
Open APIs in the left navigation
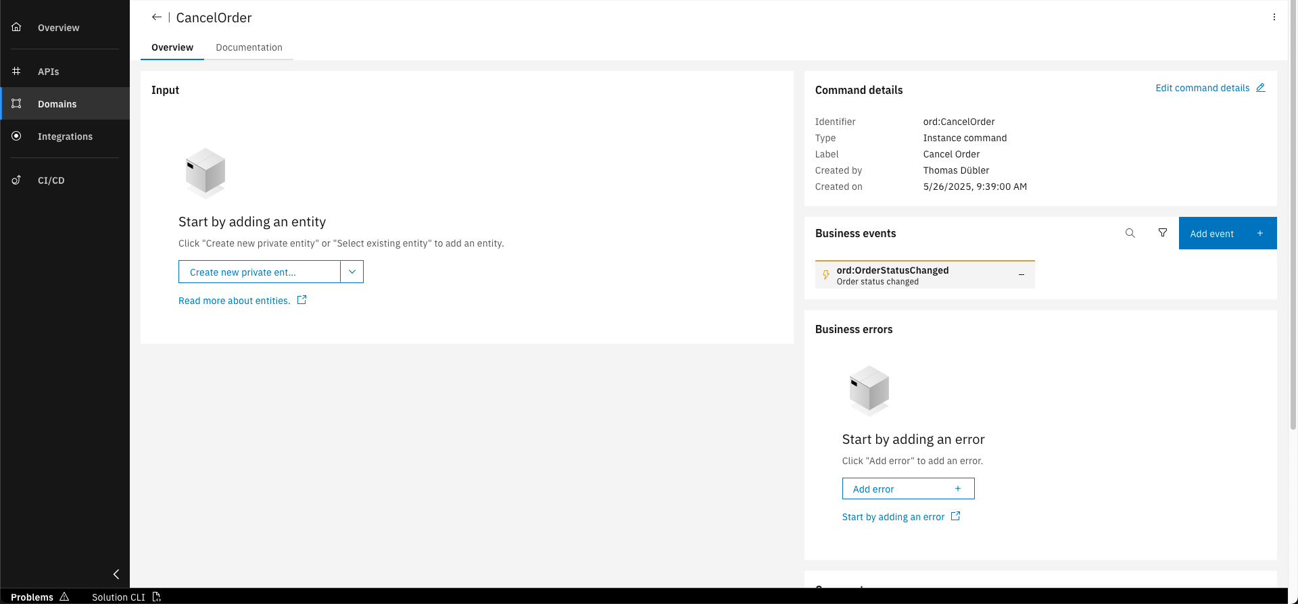(x=65, y=72)
